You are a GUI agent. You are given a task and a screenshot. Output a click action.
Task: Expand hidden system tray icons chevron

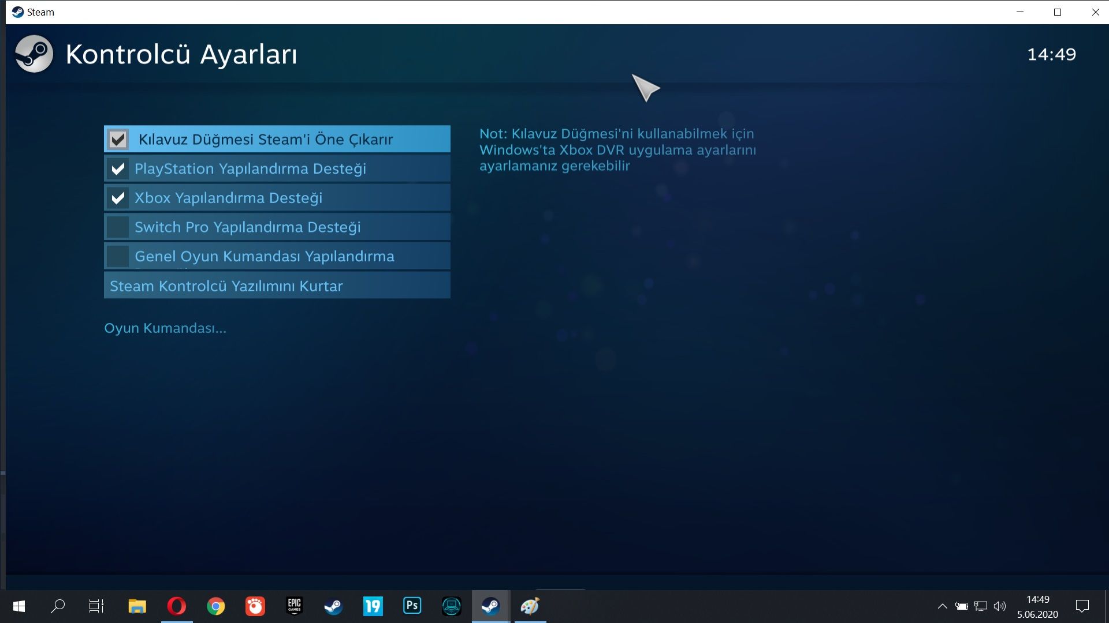[942, 606]
